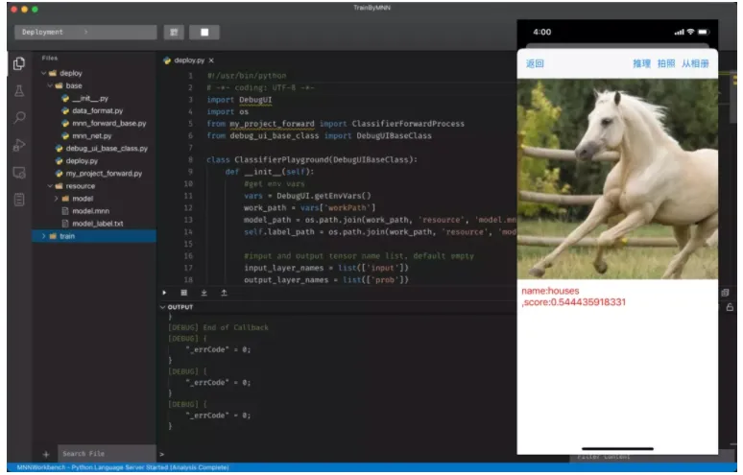Viewport: 743px width, 475px height.
Task: Open my_project_forward.py file
Action: coord(99,174)
